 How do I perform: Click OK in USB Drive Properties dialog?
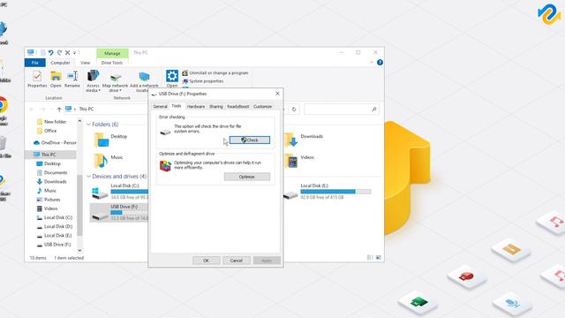(x=206, y=261)
